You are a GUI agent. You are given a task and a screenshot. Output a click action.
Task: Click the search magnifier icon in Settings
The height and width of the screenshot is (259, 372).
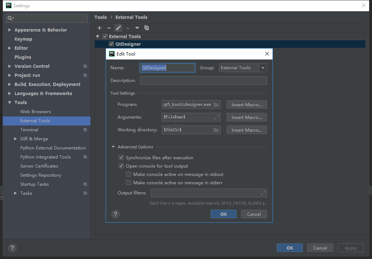click(x=10, y=18)
